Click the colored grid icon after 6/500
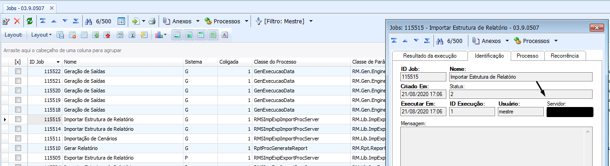 pyautogui.click(x=121, y=21)
